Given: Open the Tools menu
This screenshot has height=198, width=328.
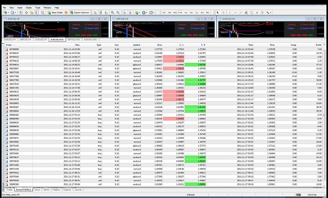Looking at the screenshot, I should point(38,8).
